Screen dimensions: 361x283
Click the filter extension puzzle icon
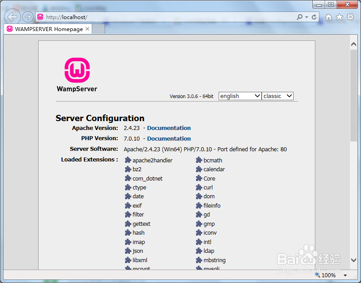tap(128, 215)
